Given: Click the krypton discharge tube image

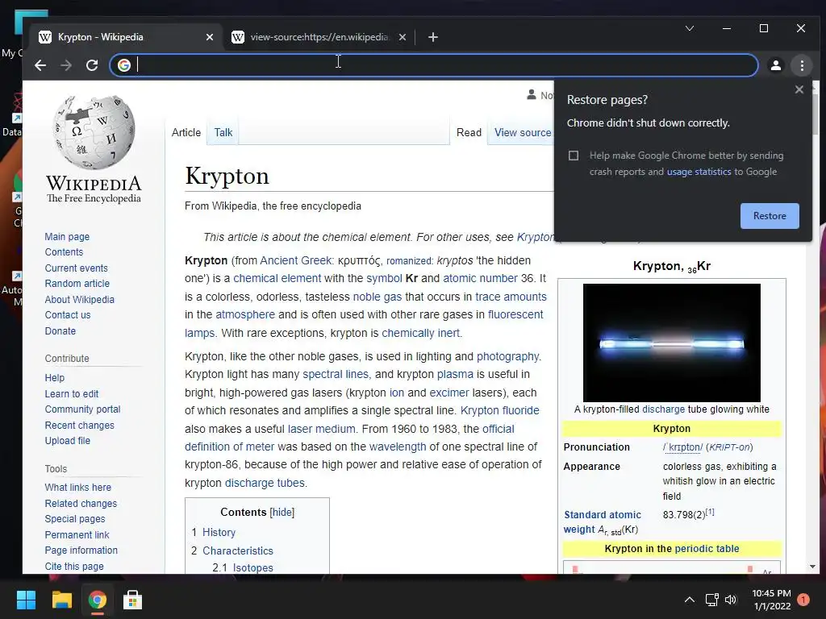Looking at the screenshot, I should tap(671, 343).
